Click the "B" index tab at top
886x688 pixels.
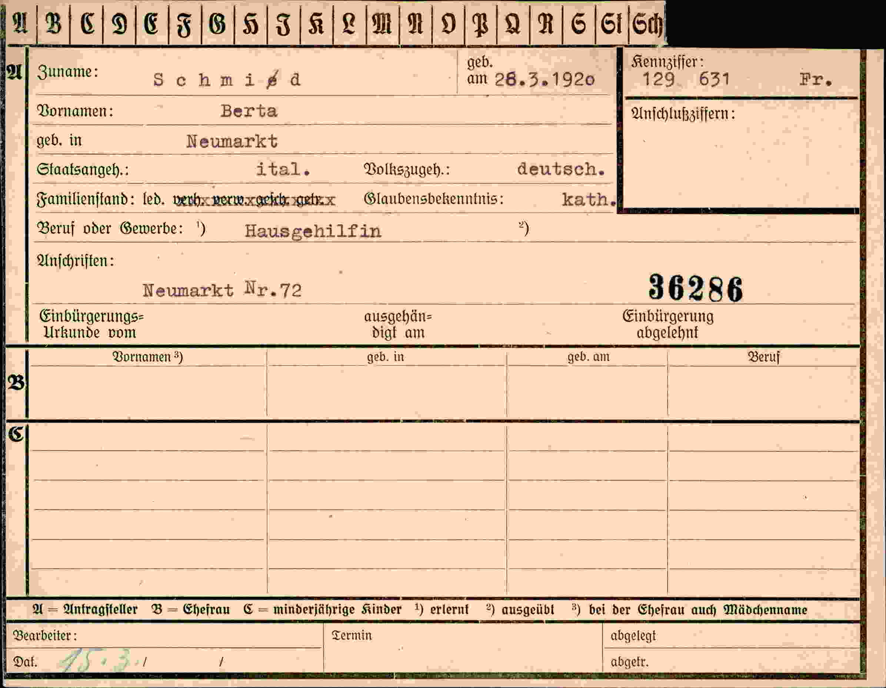point(54,24)
